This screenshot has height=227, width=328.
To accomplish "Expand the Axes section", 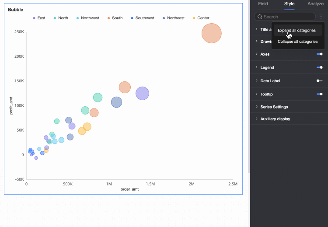I will pyautogui.click(x=256, y=54).
